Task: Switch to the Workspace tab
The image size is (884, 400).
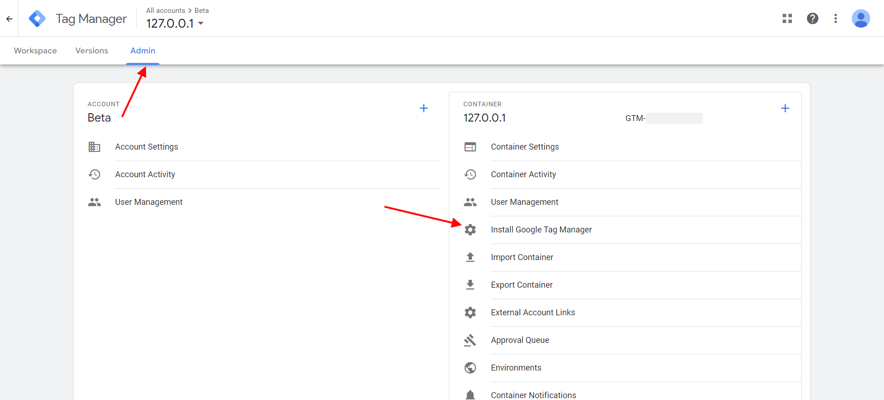Action: pyautogui.click(x=35, y=51)
